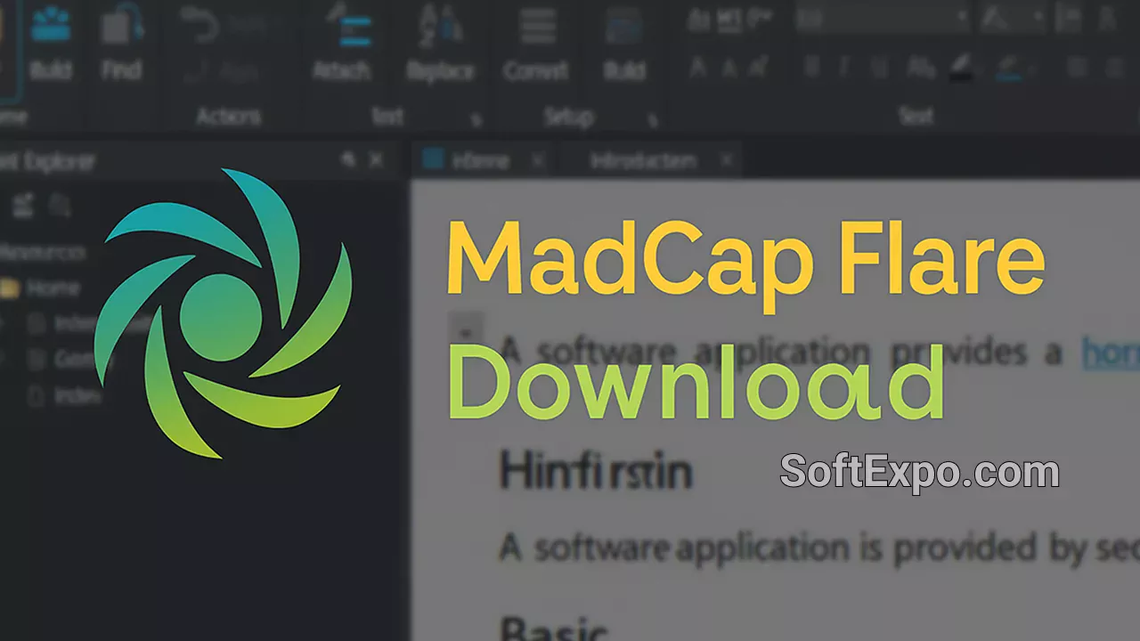
Task: Select the Home folder in the explorer tree
Action: tap(52, 288)
